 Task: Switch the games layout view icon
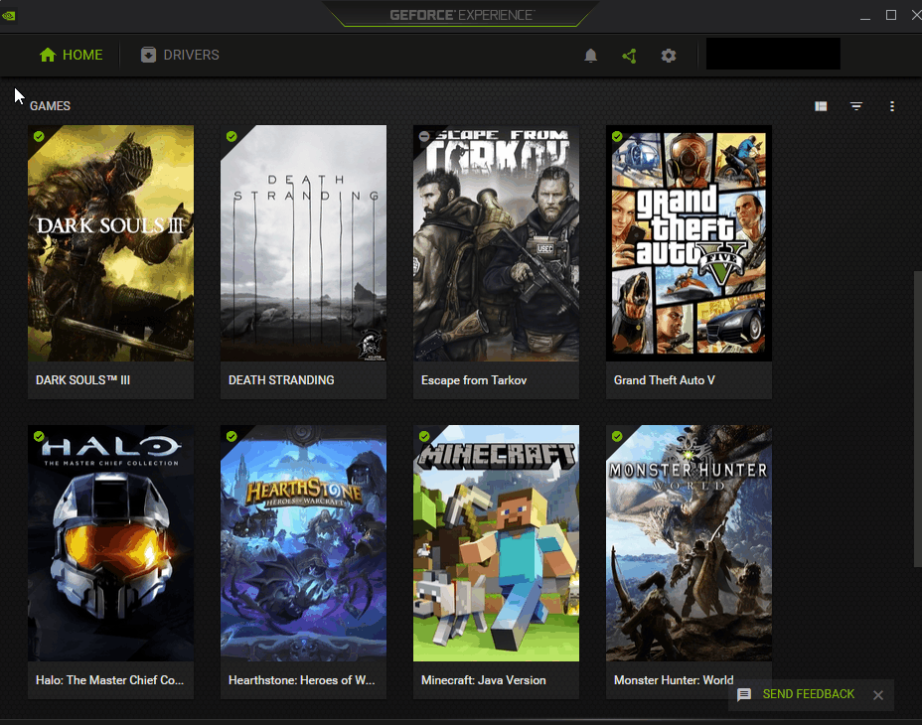(x=820, y=105)
